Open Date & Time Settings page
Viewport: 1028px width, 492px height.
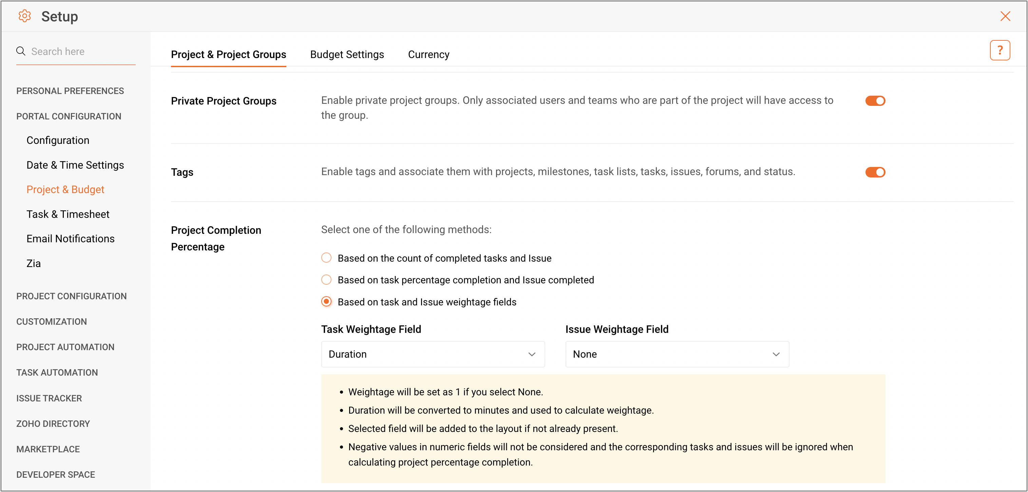coord(75,165)
